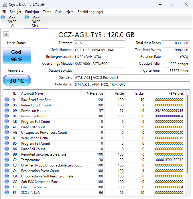Screen dimensions: 193x199
Task: Click the Terskel column header
Action: click(136, 93)
